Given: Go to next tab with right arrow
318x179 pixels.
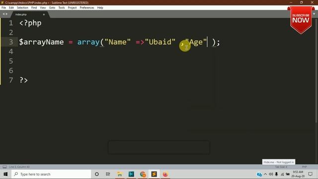Looking at the screenshot, I should click(6, 14).
